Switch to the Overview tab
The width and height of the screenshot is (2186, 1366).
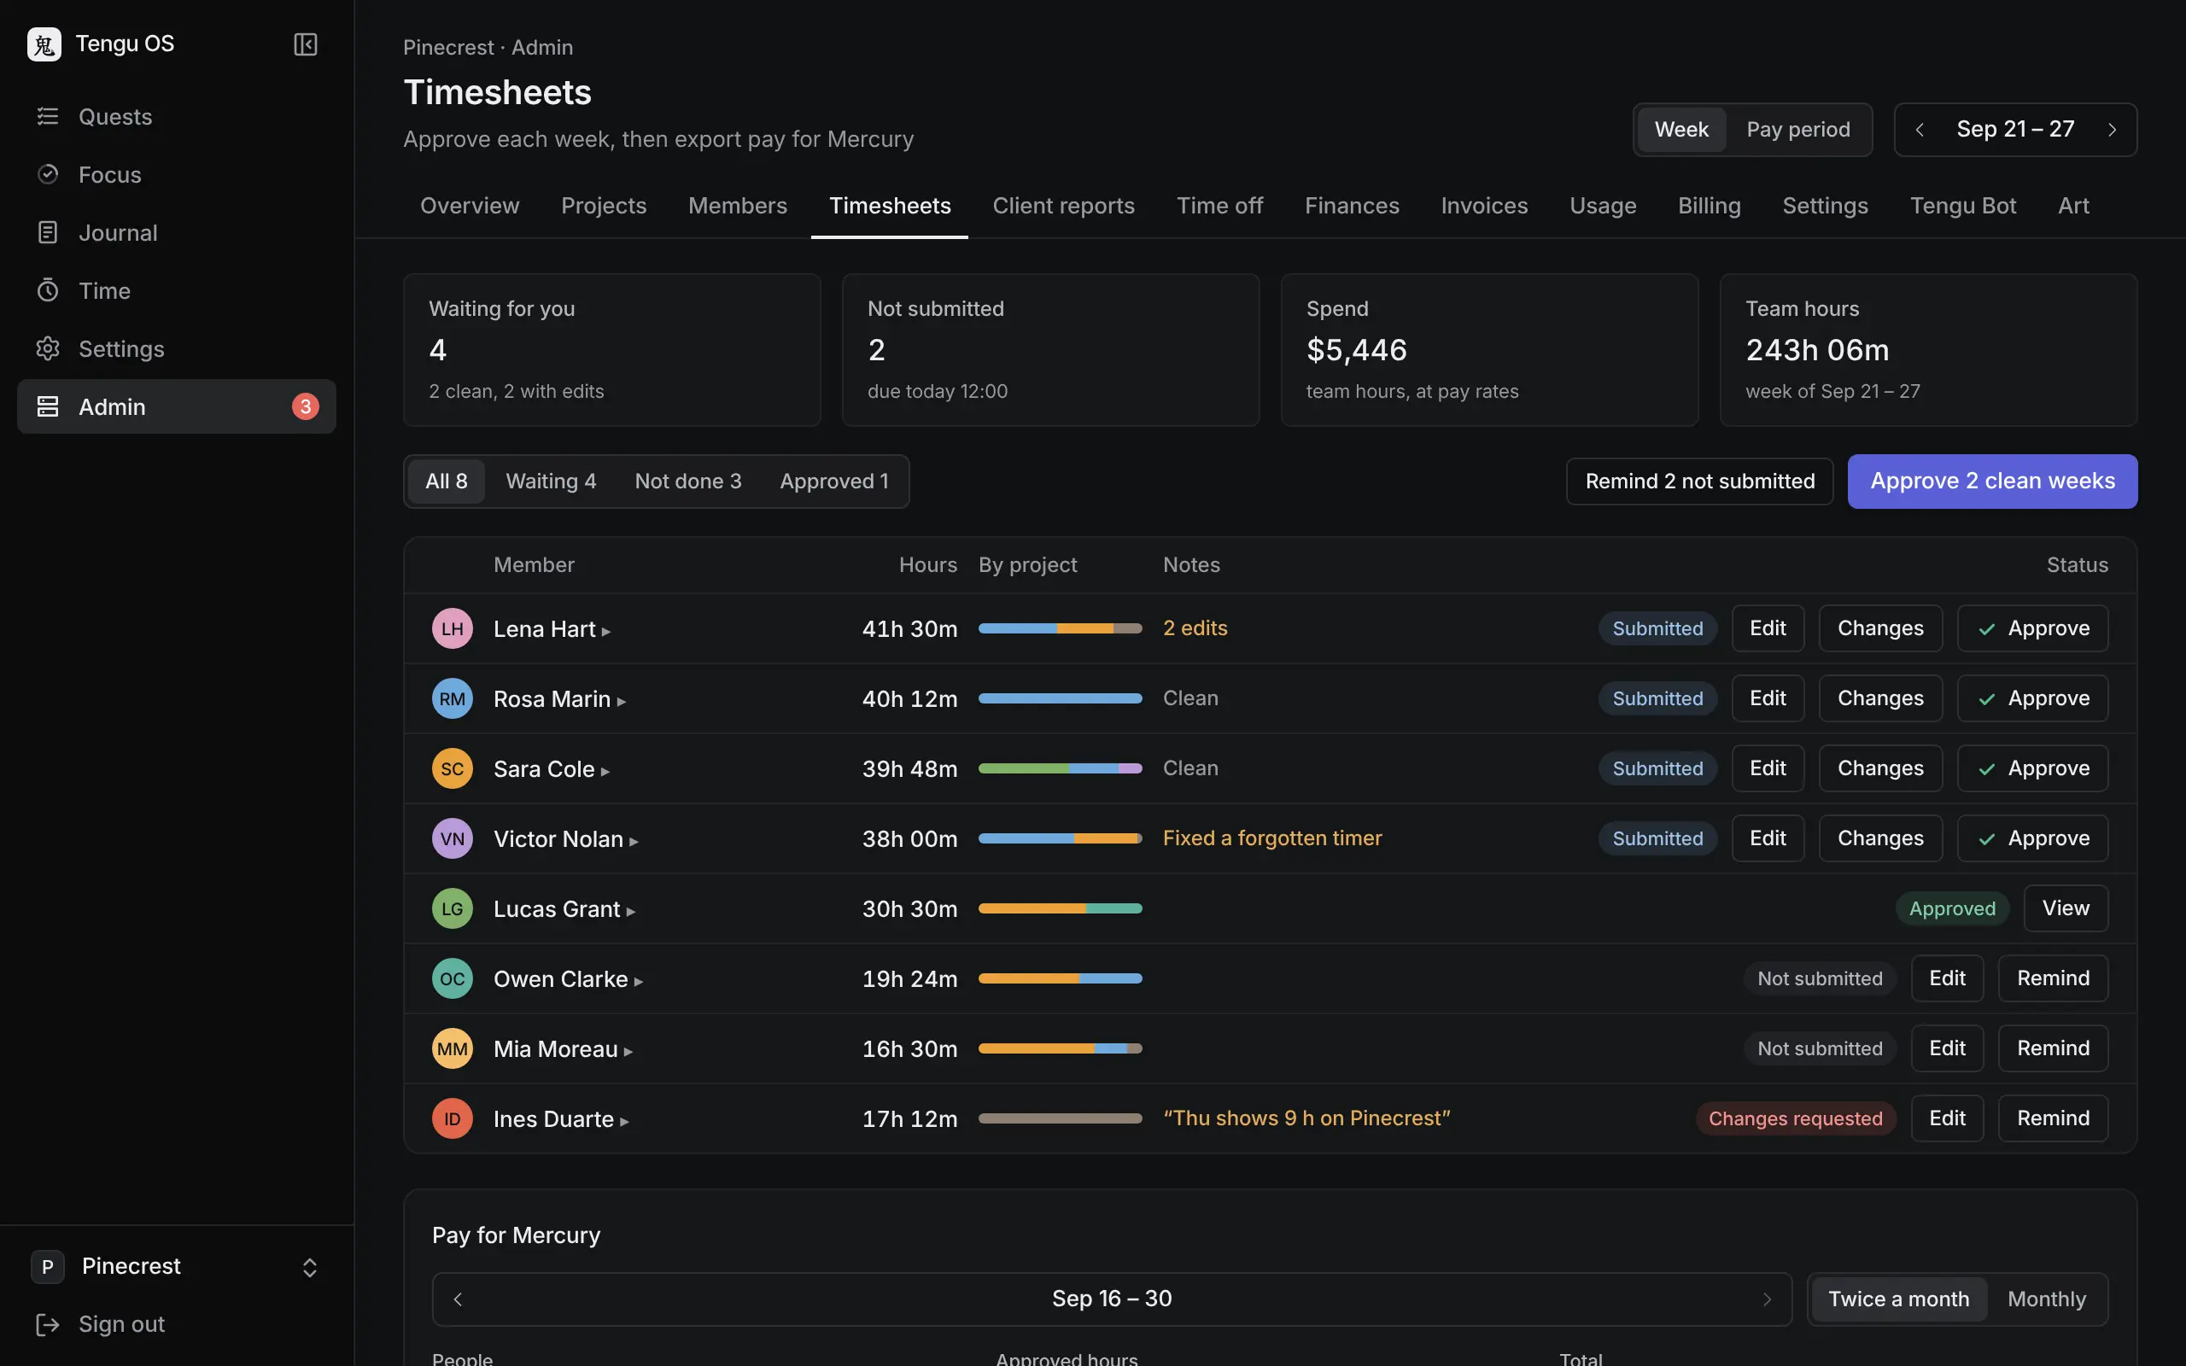470,206
